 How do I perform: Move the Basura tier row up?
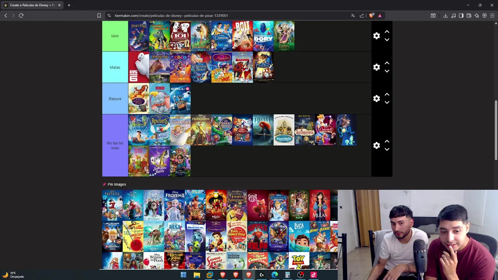387,94
